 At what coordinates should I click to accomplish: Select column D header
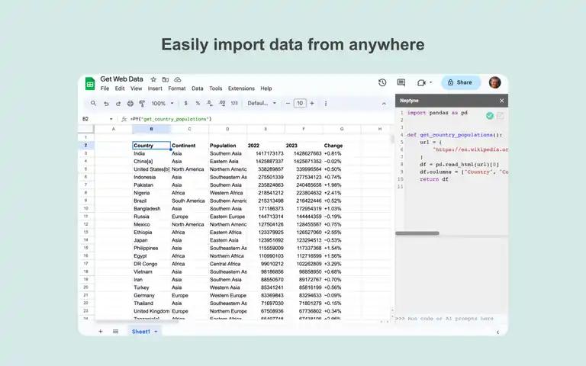pos(227,129)
